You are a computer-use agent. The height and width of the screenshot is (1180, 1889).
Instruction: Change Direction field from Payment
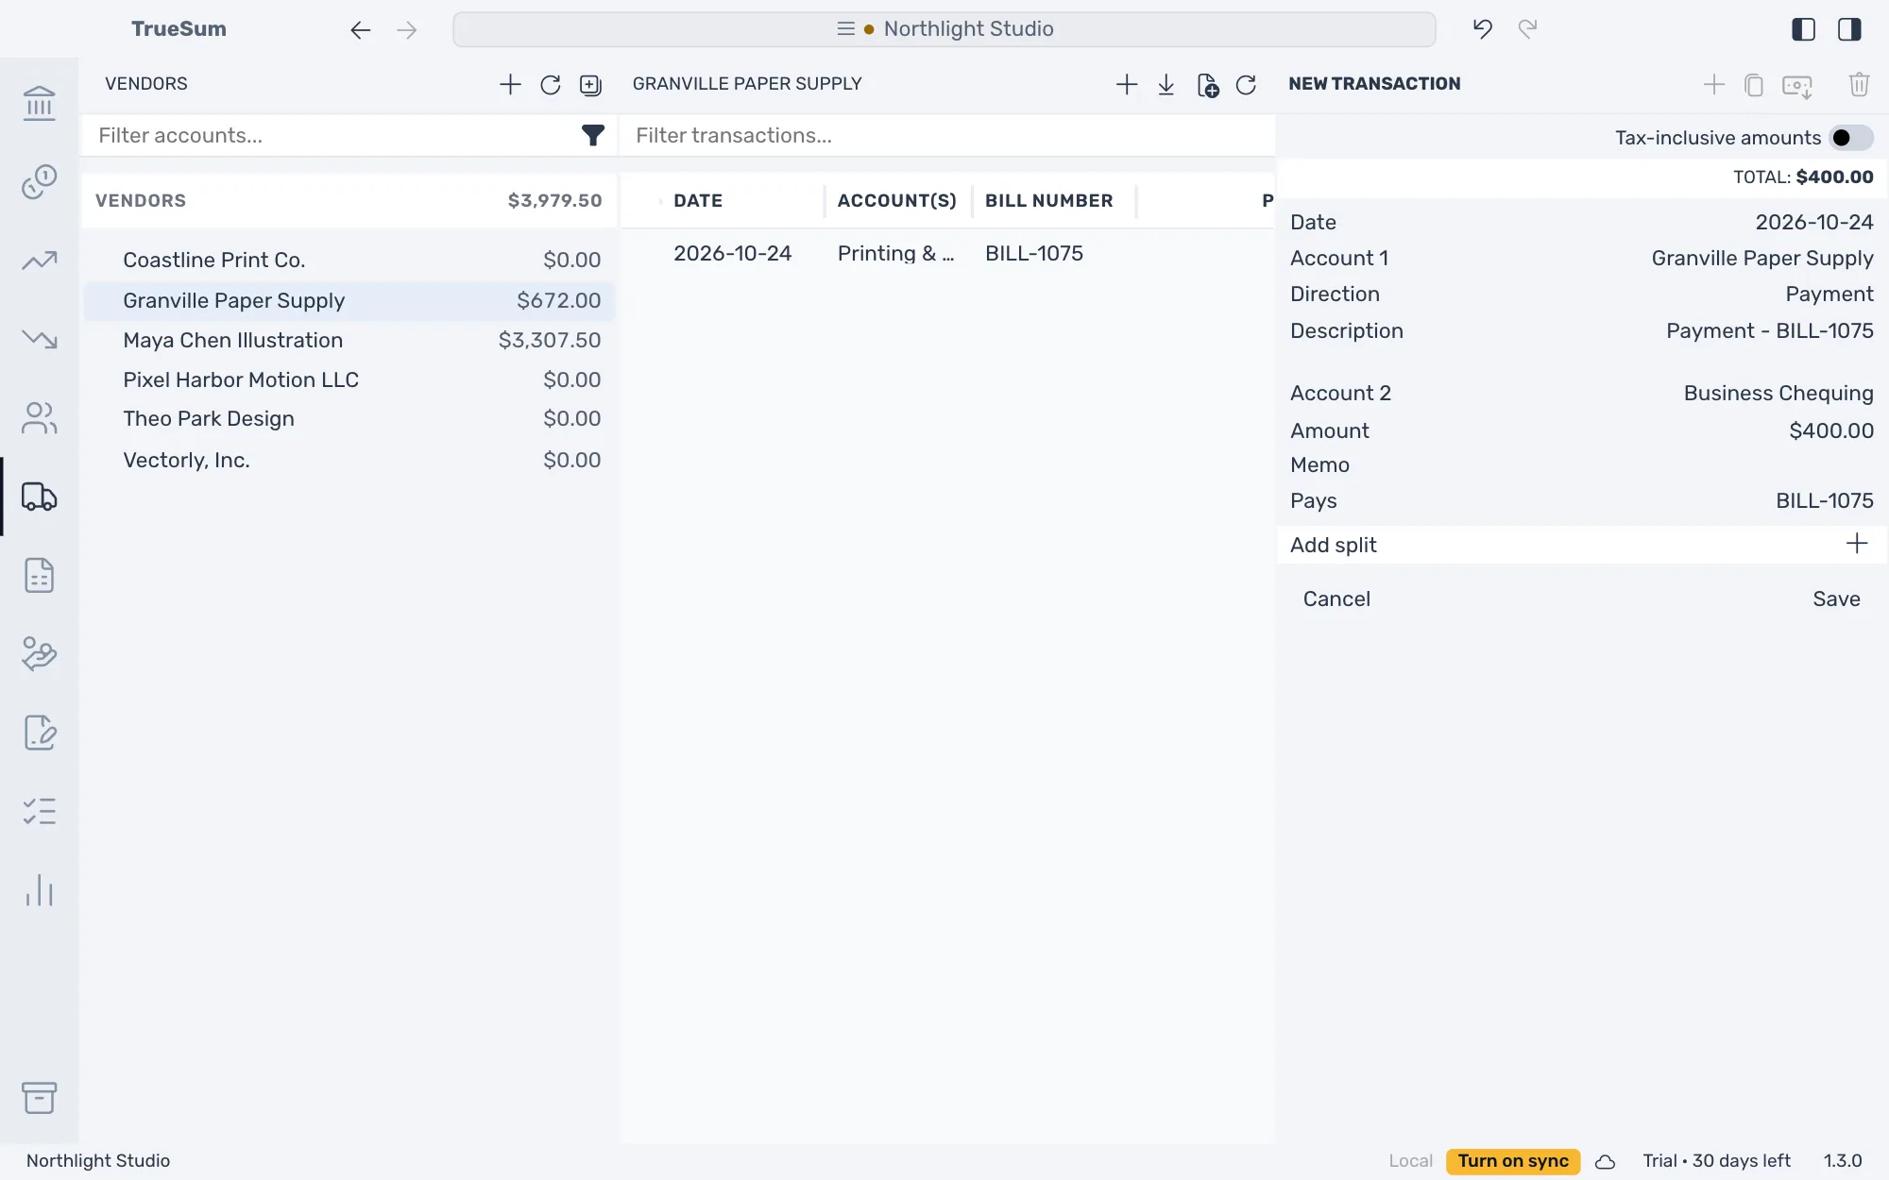(1581, 294)
